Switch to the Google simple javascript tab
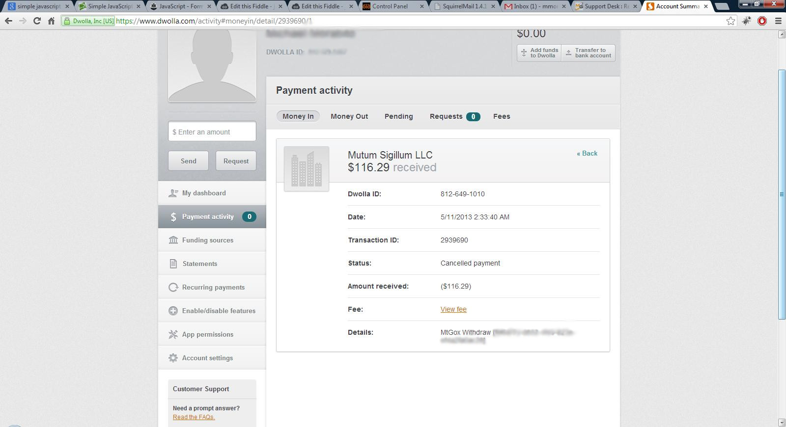 [x=38, y=6]
